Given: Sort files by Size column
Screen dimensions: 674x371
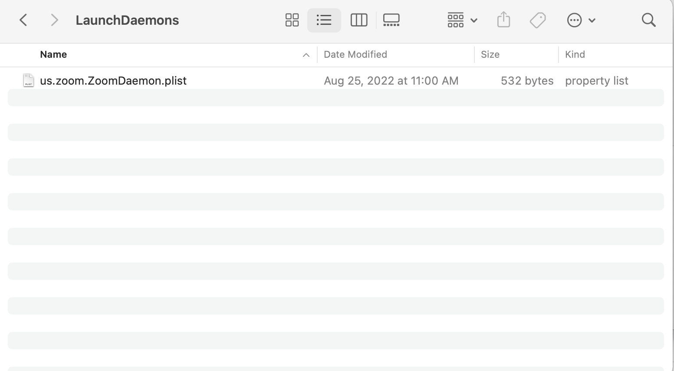Looking at the screenshot, I should tap(490, 55).
